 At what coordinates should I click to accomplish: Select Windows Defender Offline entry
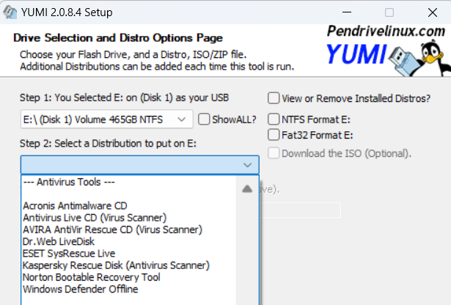(x=80, y=289)
